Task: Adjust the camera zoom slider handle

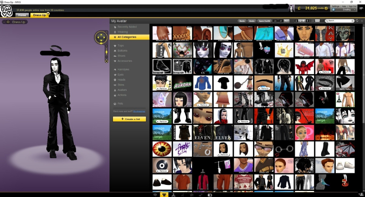Action: click(106, 52)
